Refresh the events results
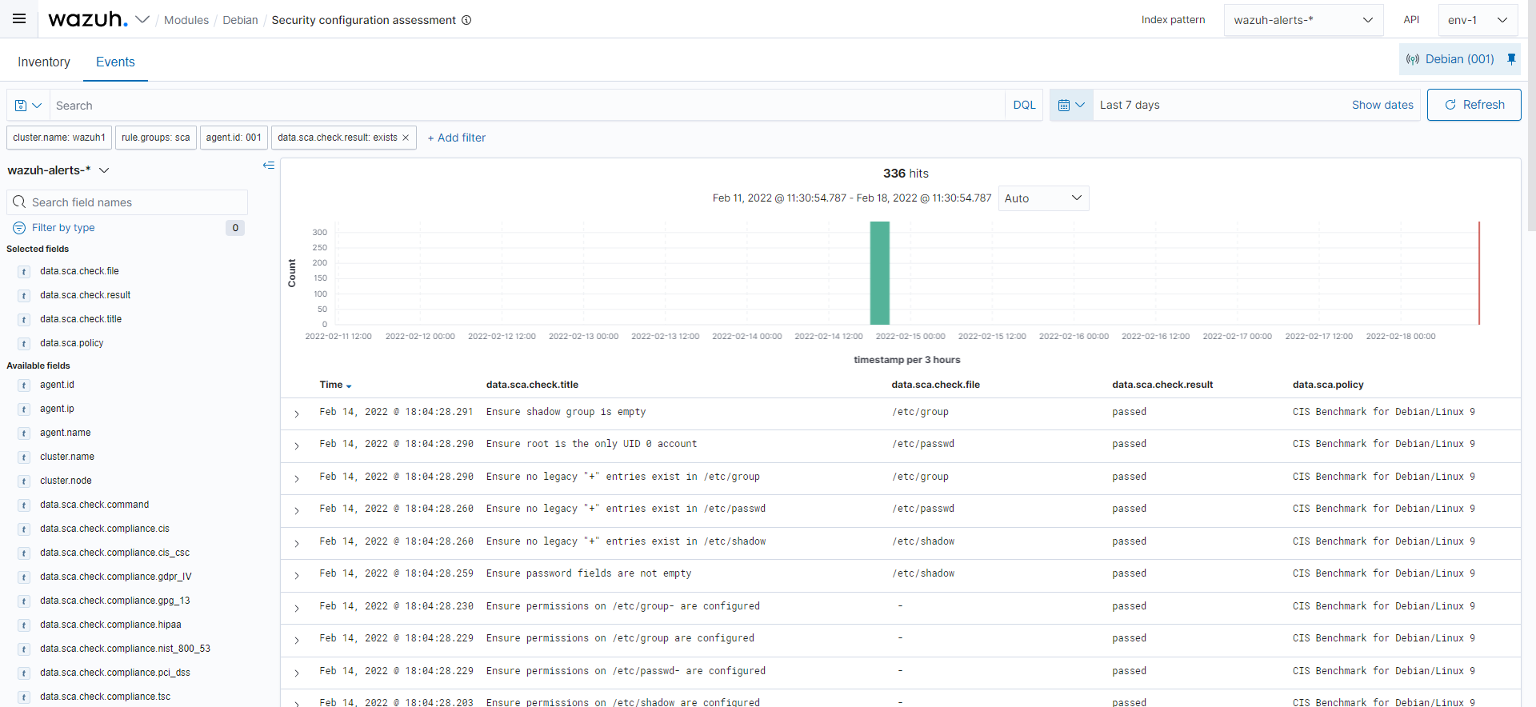Viewport: 1536px width, 707px height. pos(1474,105)
